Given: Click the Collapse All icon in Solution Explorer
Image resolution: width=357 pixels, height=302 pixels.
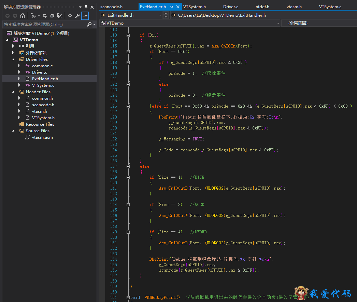Looking at the screenshot, I should point(52,16).
